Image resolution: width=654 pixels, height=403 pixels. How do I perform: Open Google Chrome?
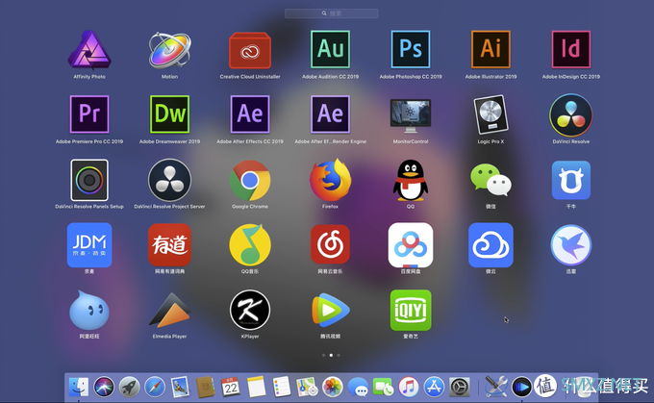(250, 180)
